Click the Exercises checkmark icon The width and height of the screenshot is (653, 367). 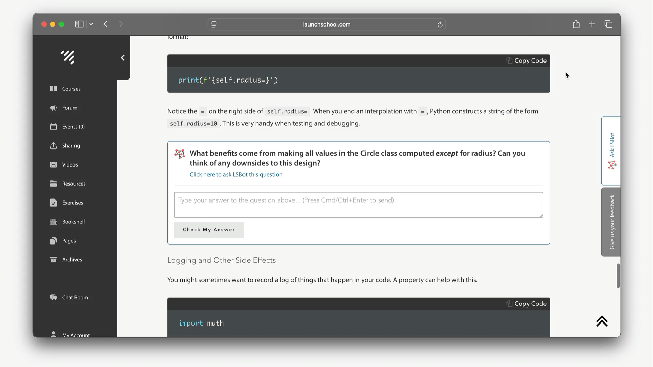coord(53,203)
